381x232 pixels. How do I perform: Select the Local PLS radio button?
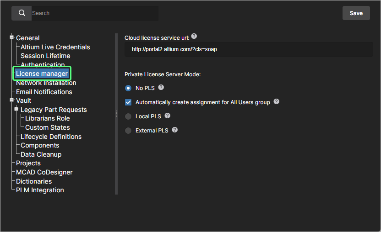click(128, 116)
